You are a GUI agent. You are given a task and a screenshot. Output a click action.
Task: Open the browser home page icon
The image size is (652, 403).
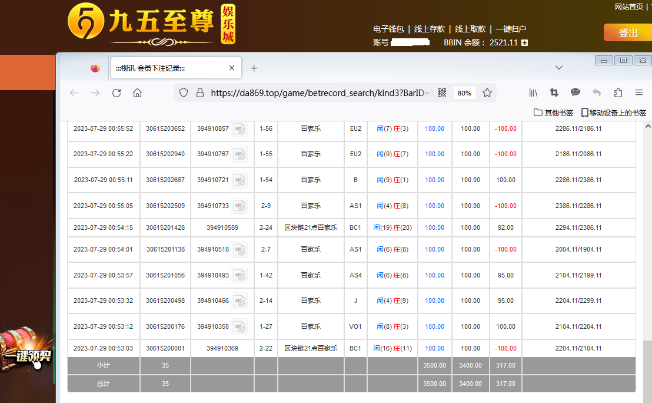click(137, 93)
